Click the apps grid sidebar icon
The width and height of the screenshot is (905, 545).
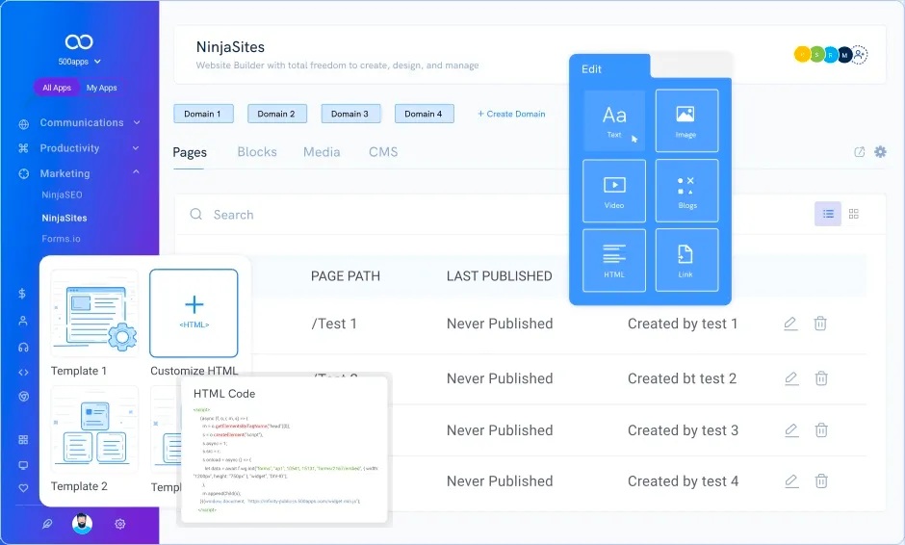pos(23,440)
